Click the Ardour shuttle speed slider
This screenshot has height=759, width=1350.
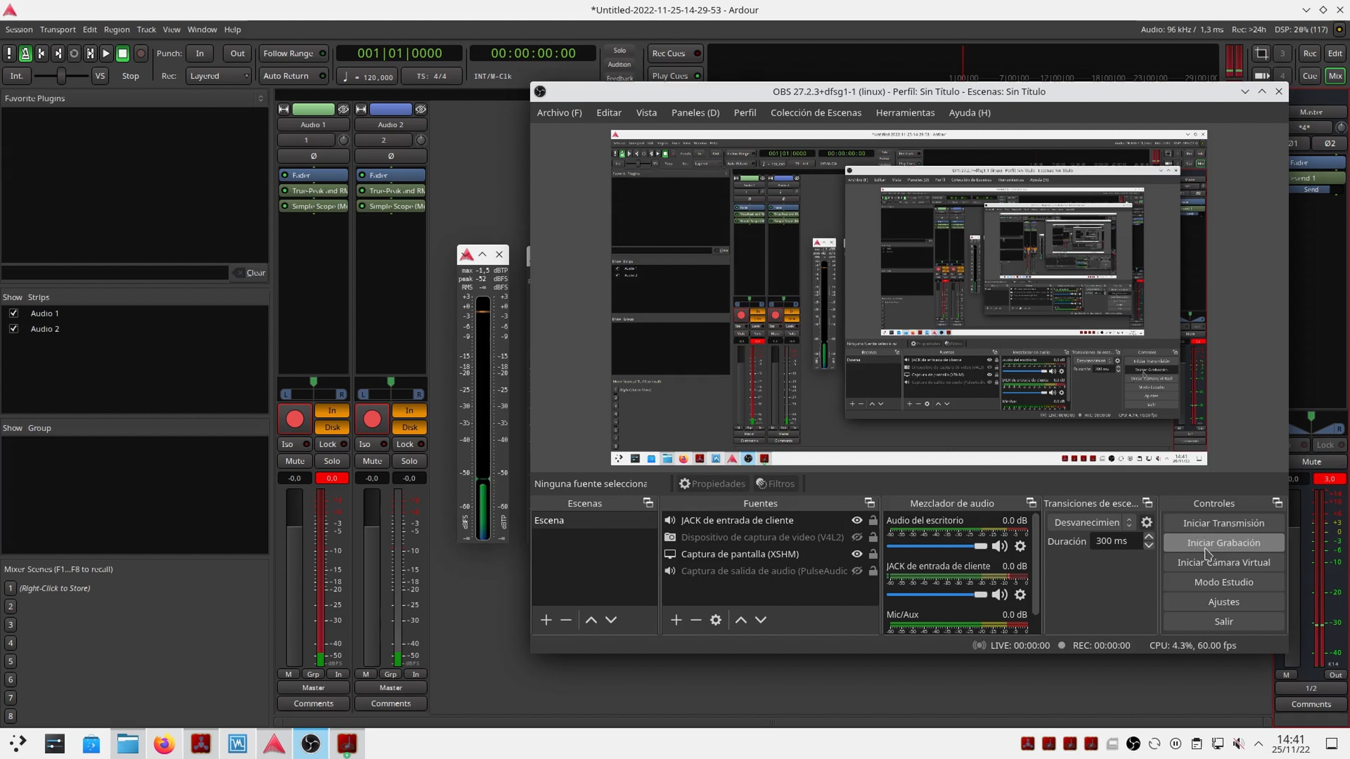(x=61, y=76)
